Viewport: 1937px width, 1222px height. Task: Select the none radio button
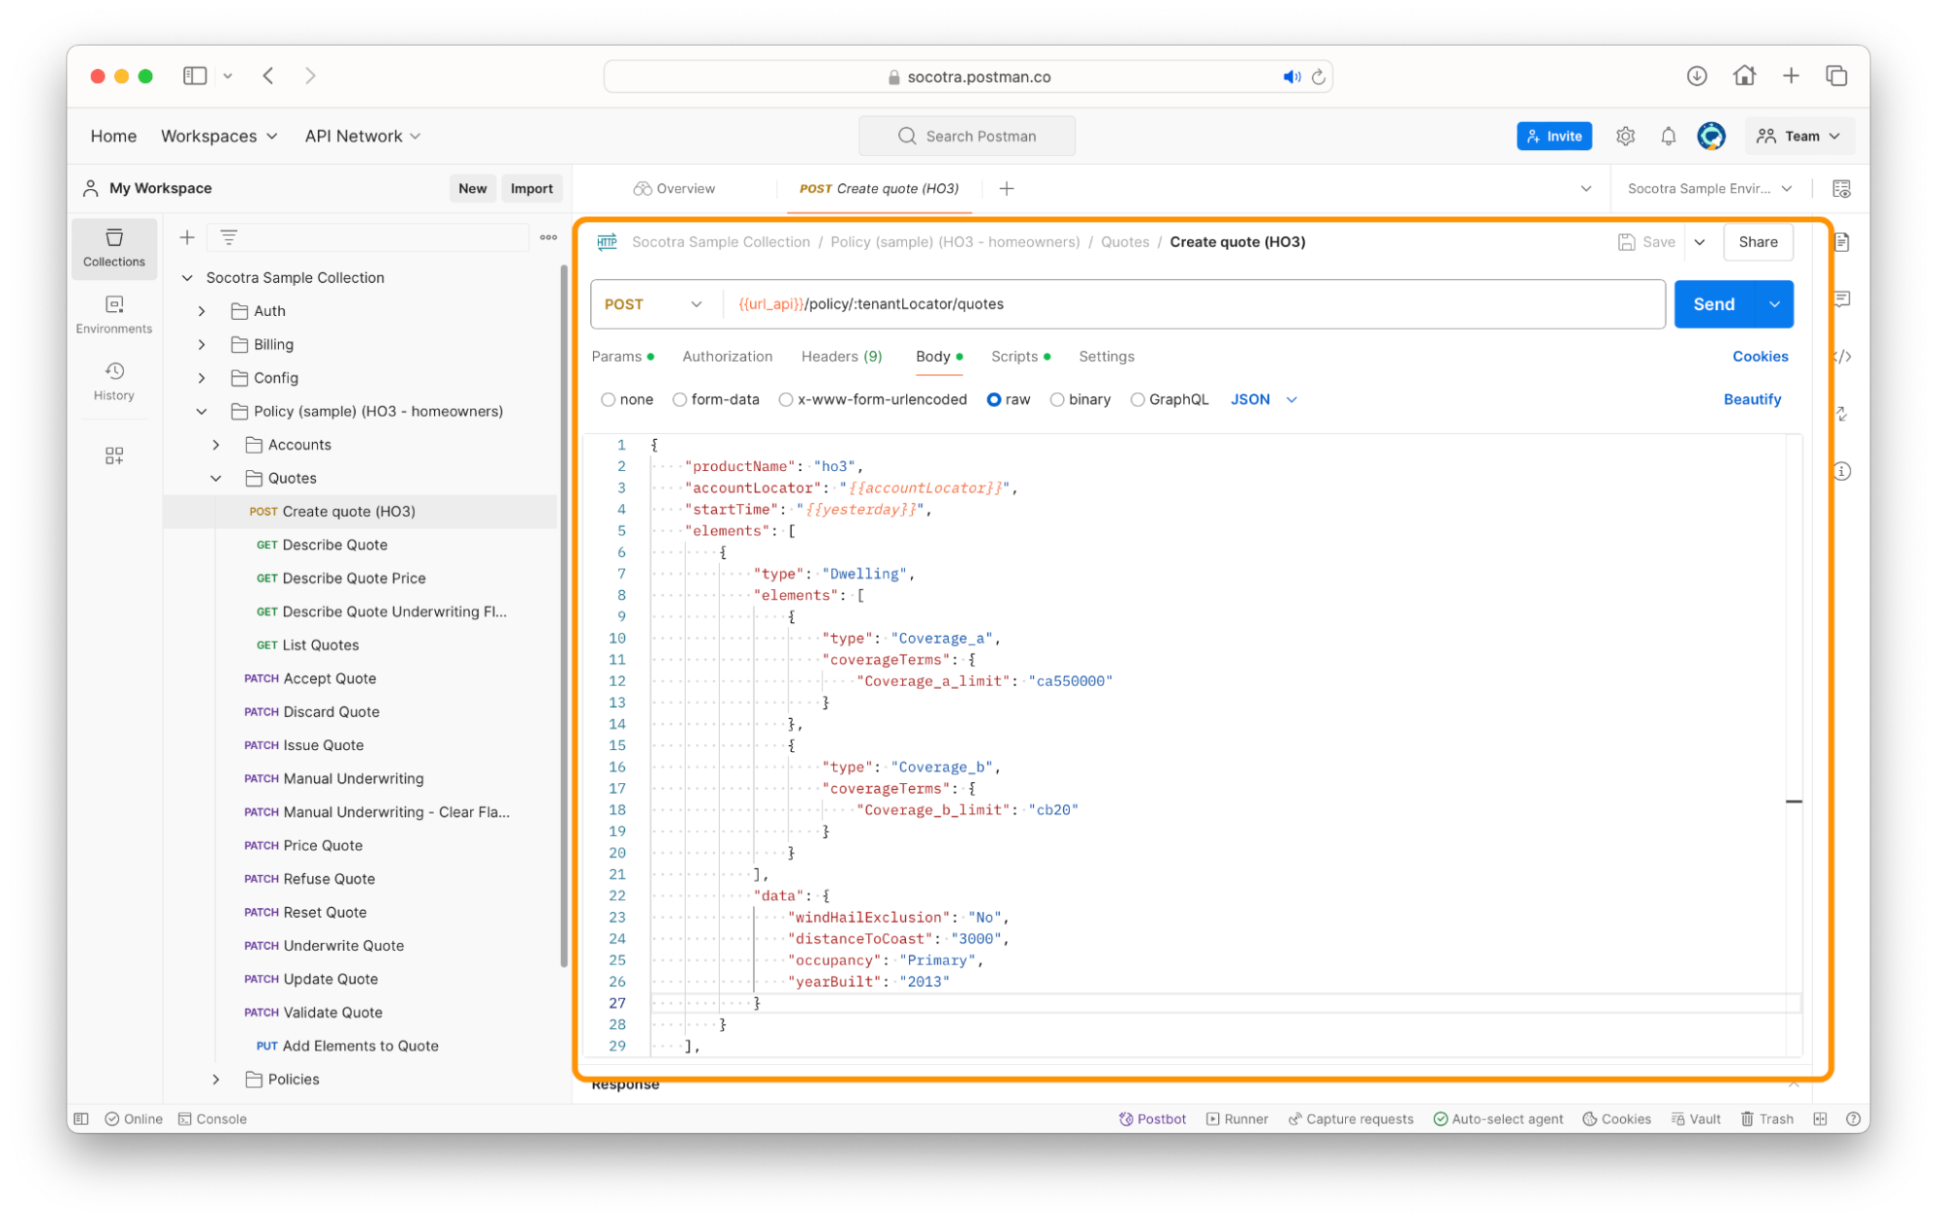[x=610, y=400]
